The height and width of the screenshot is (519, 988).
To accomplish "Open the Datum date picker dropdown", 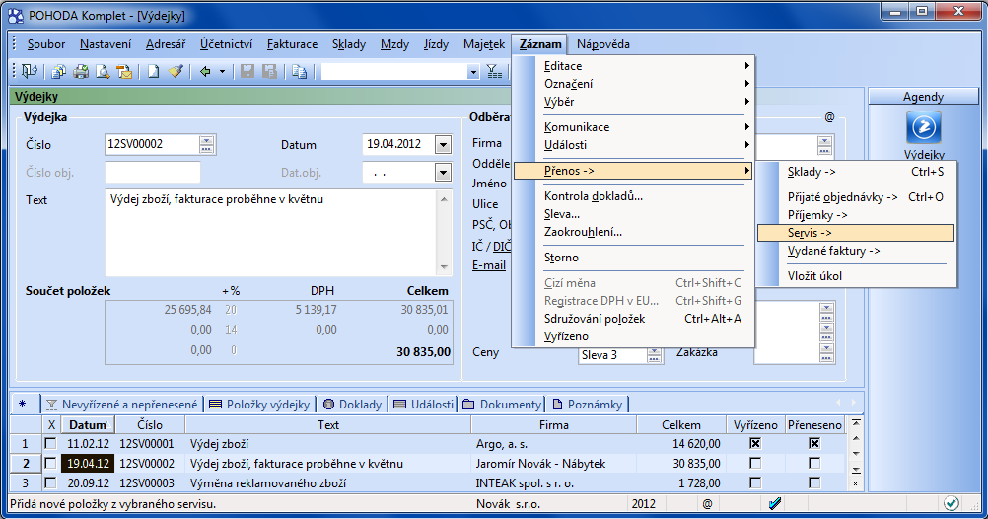I will [x=443, y=144].
